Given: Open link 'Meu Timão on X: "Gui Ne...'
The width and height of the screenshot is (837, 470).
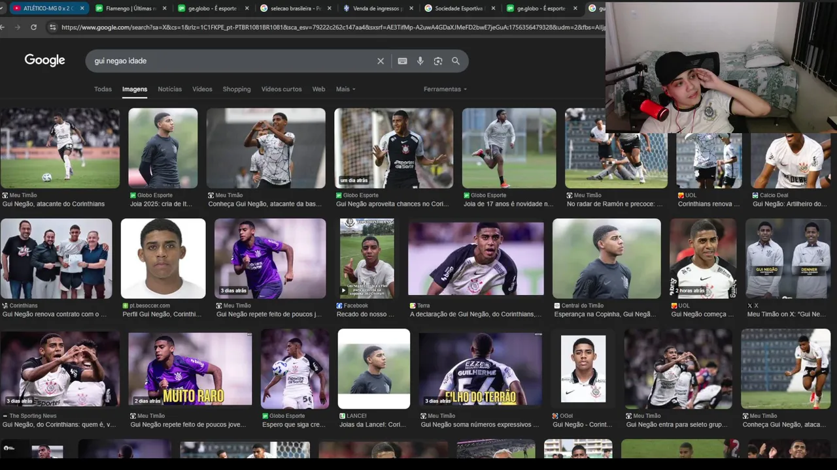Looking at the screenshot, I should tap(788, 314).
